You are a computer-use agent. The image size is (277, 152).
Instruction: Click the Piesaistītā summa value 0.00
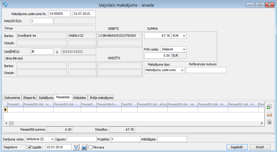click(60, 129)
